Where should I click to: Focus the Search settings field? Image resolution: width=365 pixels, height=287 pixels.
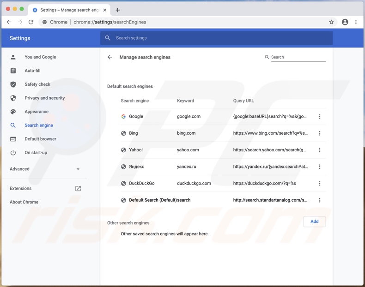217,38
